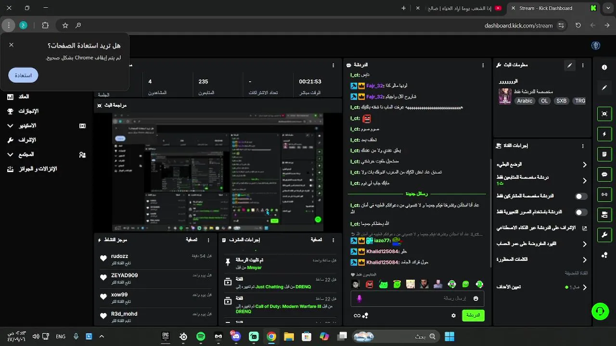This screenshot has height=346, width=616.
Task: Click Just Chatting category link
Action: (x=269, y=287)
